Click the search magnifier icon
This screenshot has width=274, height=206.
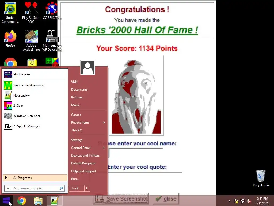click(61, 188)
